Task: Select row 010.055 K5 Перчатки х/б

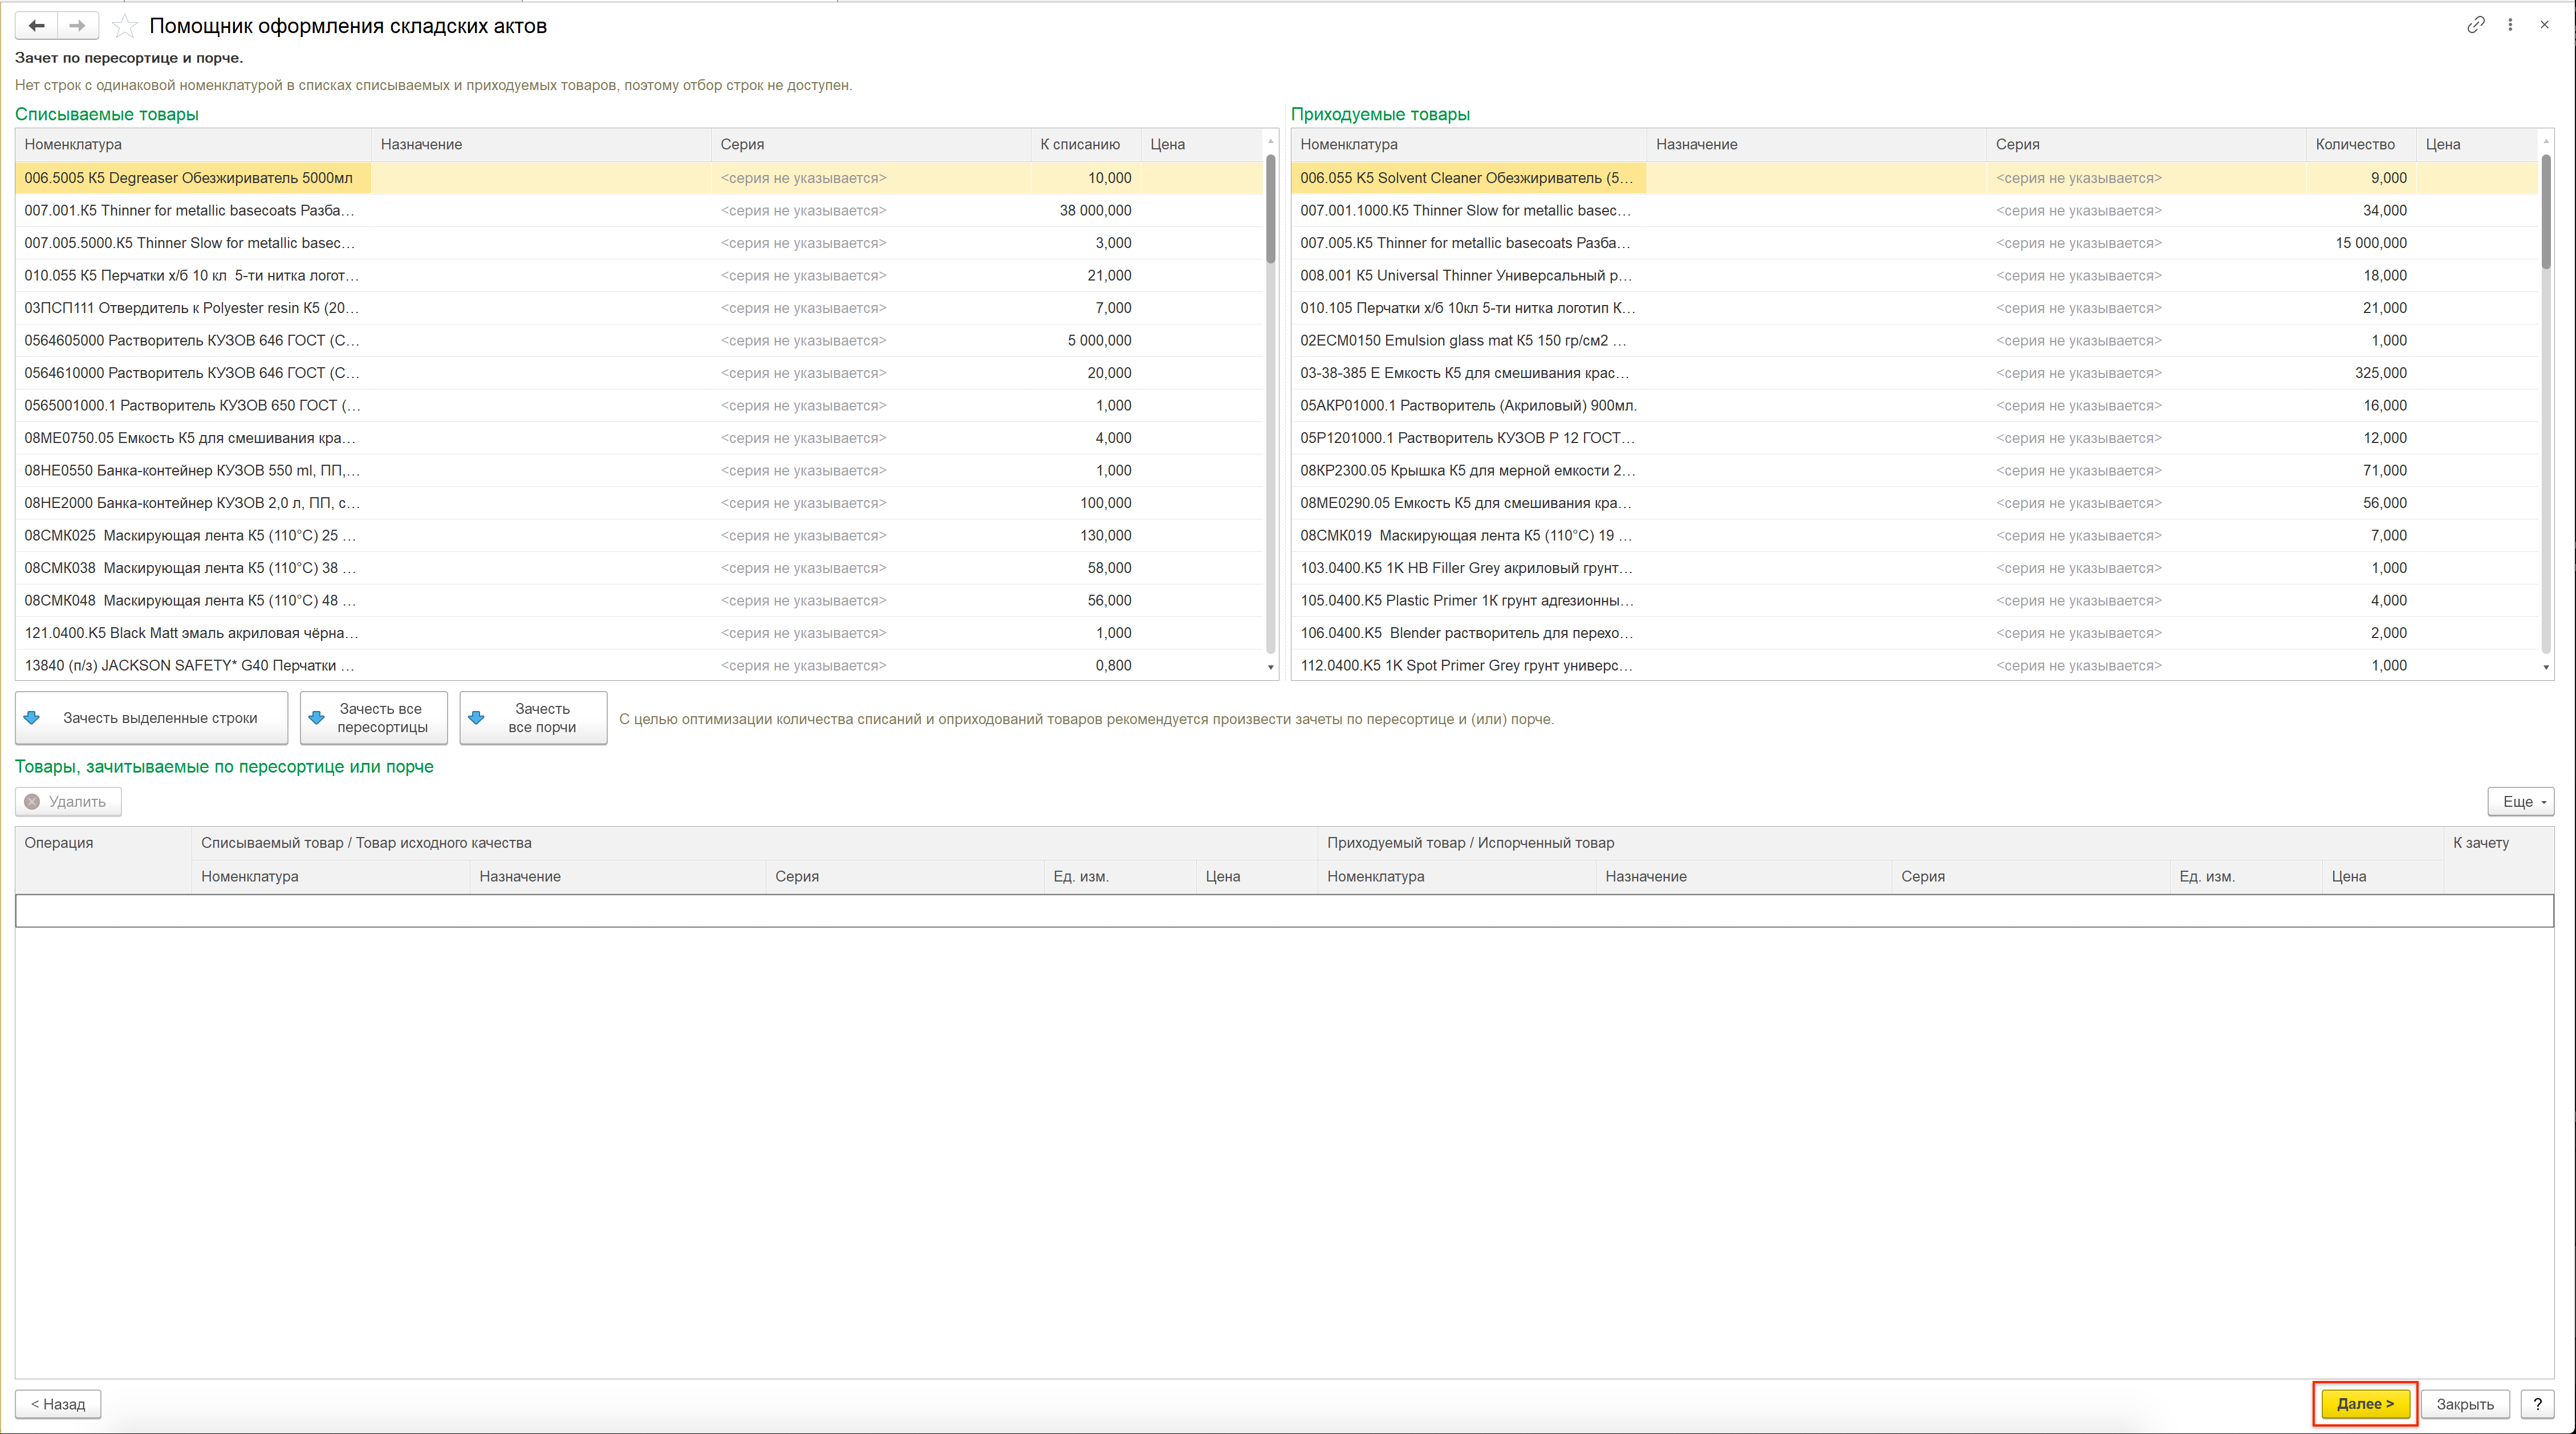Action: [191, 275]
